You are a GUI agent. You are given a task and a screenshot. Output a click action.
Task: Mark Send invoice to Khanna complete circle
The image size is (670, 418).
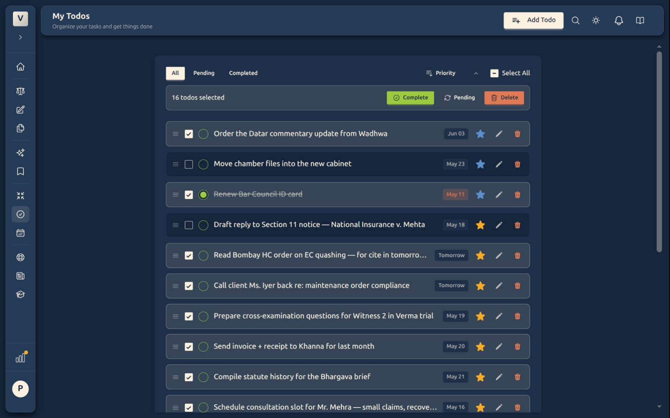[203, 347]
